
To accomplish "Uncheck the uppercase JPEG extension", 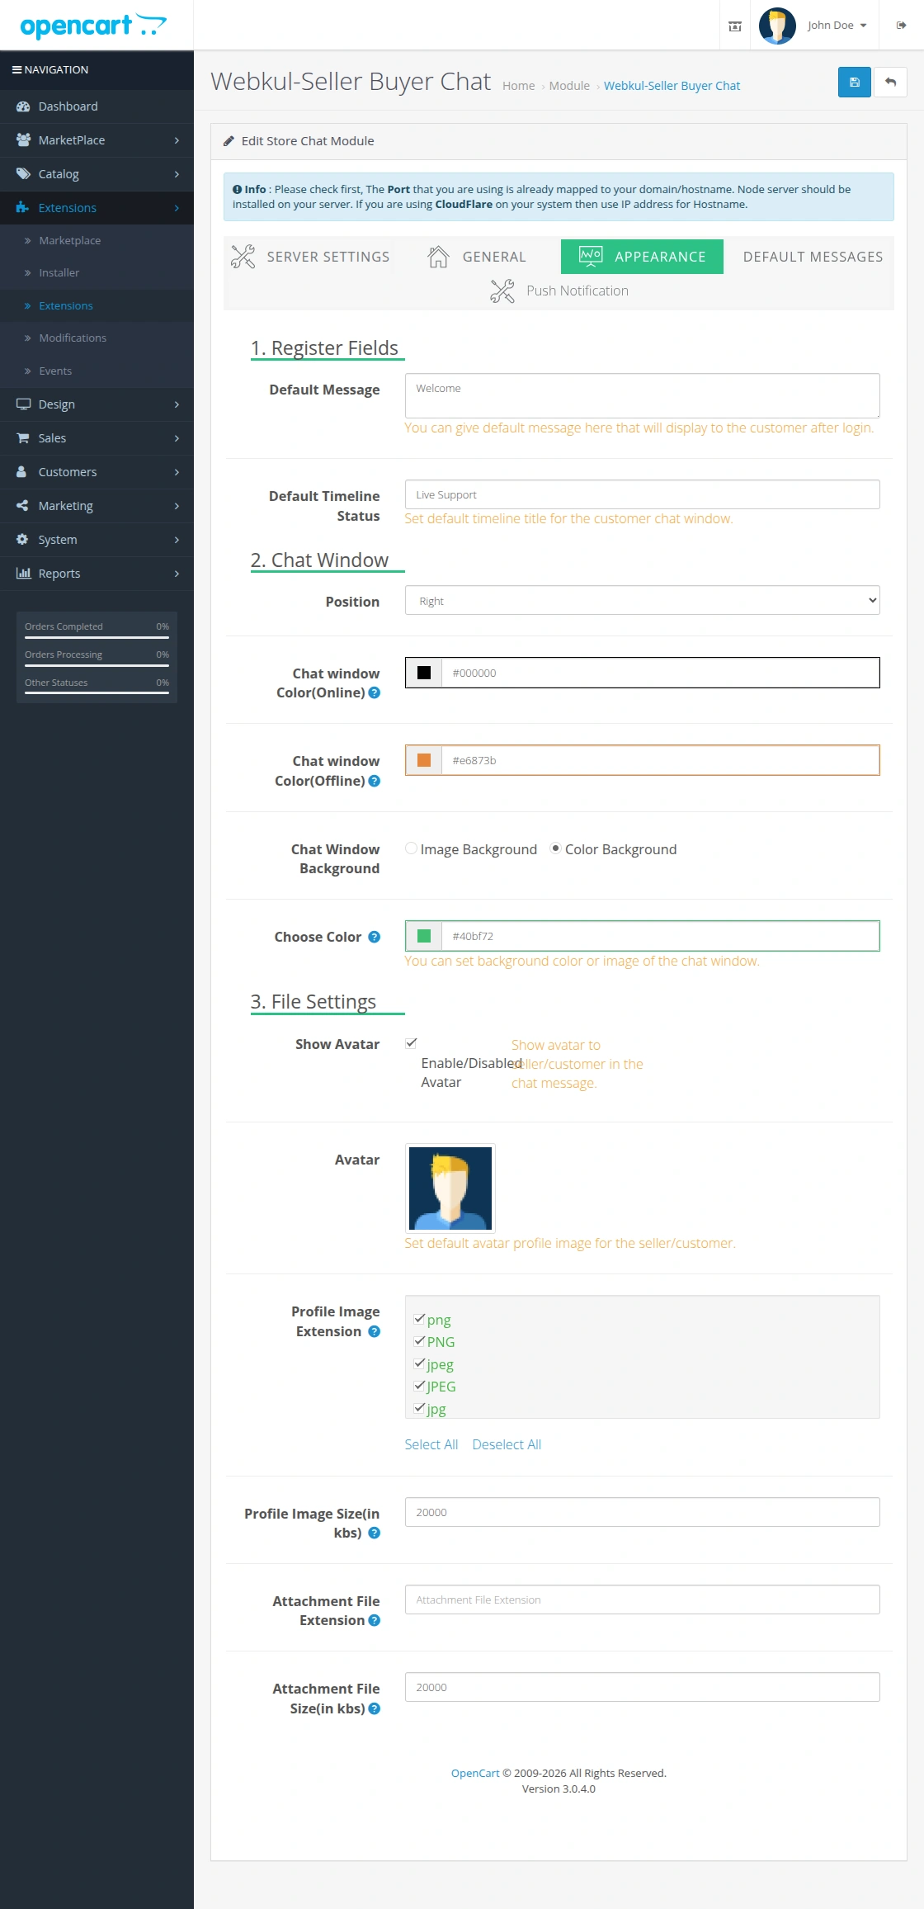I will (x=419, y=1386).
